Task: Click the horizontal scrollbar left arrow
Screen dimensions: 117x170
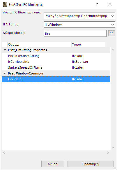Action: click(x=4, y=153)
